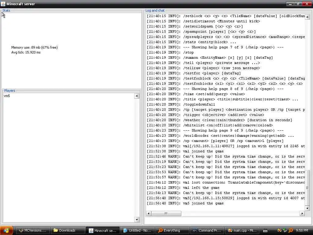
Task: Open the Windows Start button
Action: pyautogui.click(x=7, y=230)
